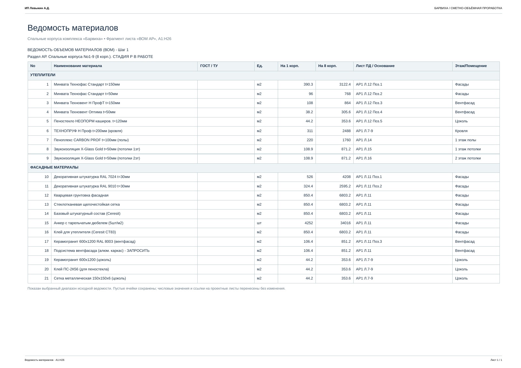
Task: Click the 'ГОСТ / ТУ' column header
Action: pyautogui.click(x=226, y=66)
